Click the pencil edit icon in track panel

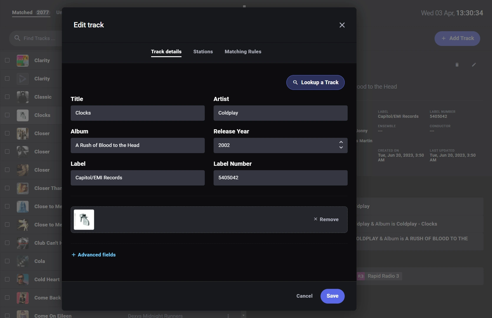[x=474, y=64]
